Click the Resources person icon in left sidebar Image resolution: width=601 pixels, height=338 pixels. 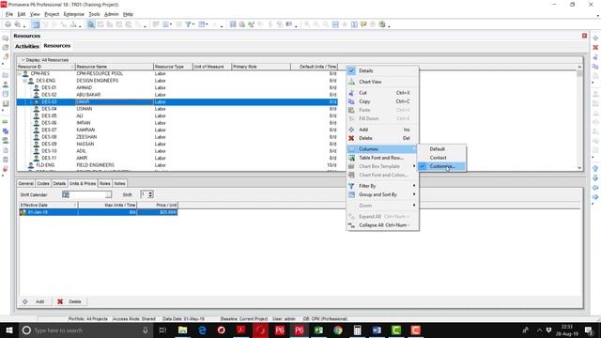pyautogui.click(x=6, y=84)
